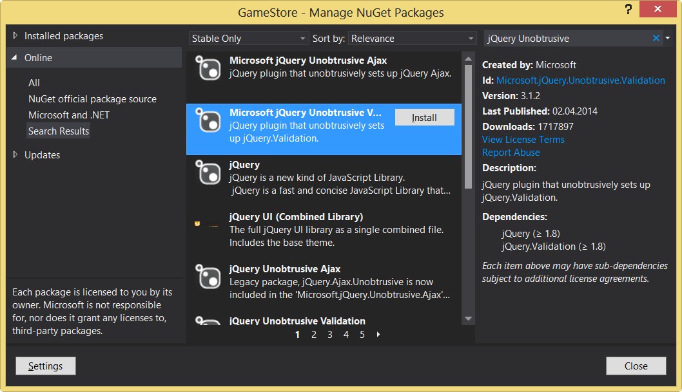Go to results page 2
Viewport: 682px width, 392px height.
click(313, 335)
